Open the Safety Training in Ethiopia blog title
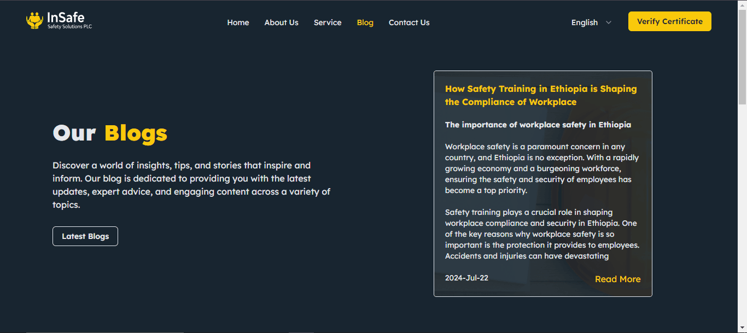The height and width of the screenshot is (333, 747). click(x=541, y=95)
